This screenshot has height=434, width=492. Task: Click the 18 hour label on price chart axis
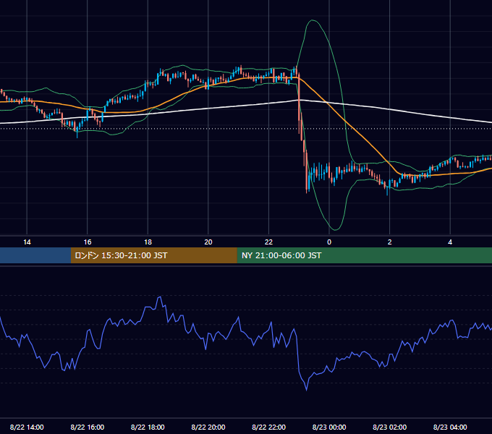pos(148,242)
